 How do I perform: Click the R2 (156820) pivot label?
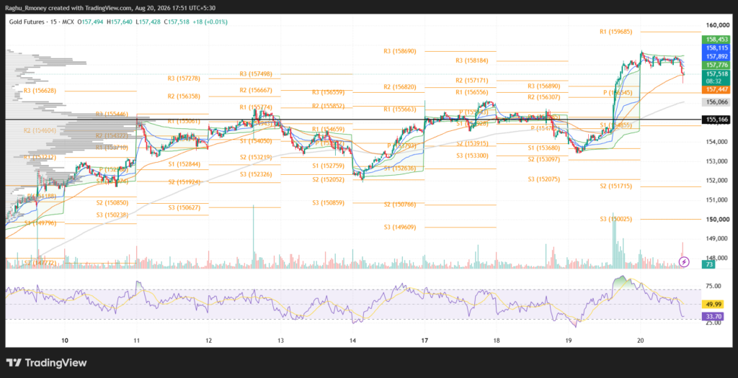400,87
